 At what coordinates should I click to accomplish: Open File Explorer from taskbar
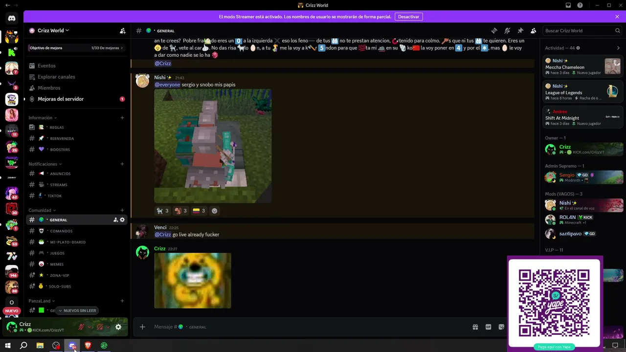[40, 346]
